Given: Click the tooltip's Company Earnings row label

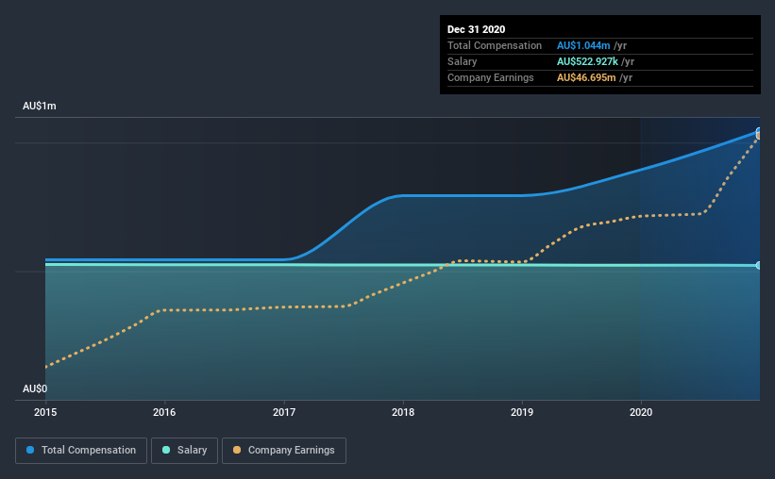Looking at the screenshot, I should point(490,77).
